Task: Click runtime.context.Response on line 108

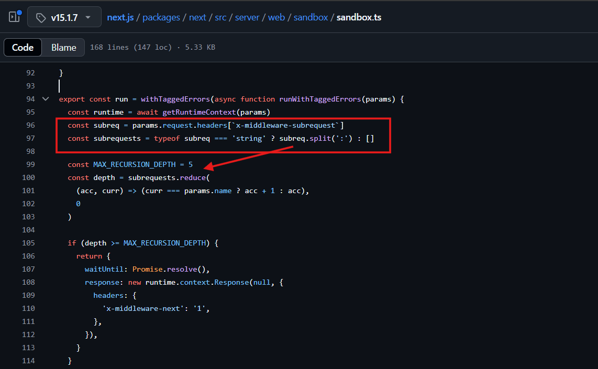Action: coord(197,282)
